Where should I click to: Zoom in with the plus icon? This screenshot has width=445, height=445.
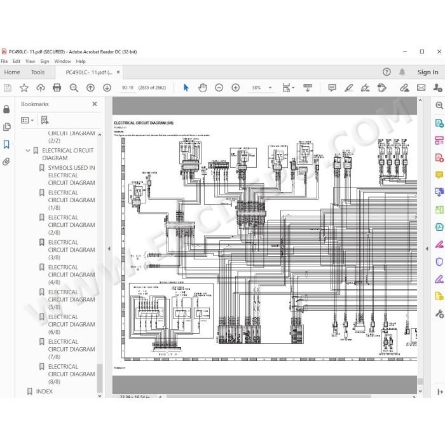click(x=236, y=88)
